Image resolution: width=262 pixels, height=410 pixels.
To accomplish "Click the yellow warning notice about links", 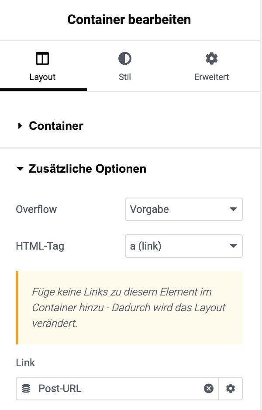I will click(129, 308).
